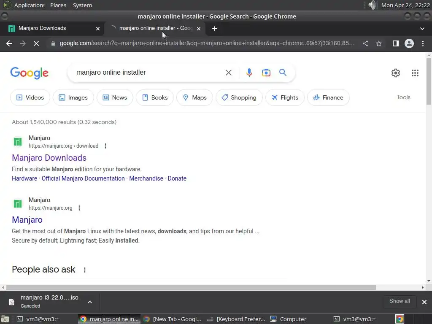Filter results by Shopping

[239, 97]
